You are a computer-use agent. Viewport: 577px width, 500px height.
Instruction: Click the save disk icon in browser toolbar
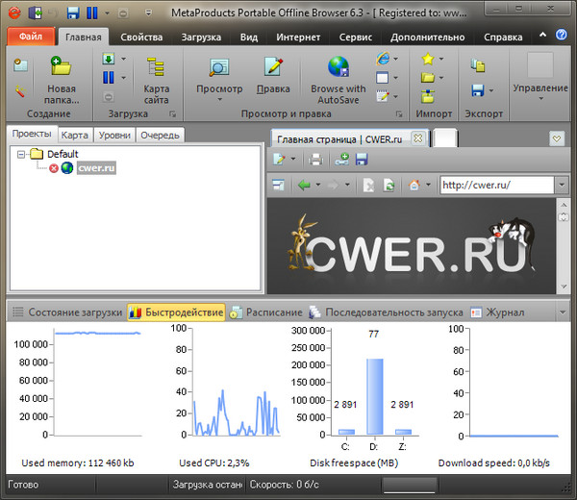click(x=362, y=159)
